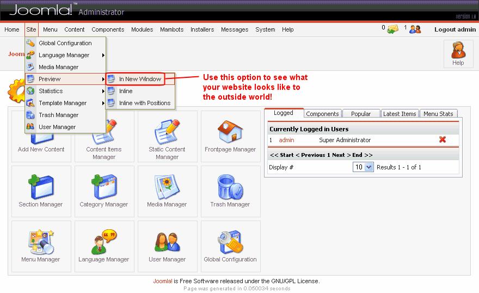This screenshot has width=479, height=293.
Task: Click the unread messages mail icon
Action: (392, 29)
